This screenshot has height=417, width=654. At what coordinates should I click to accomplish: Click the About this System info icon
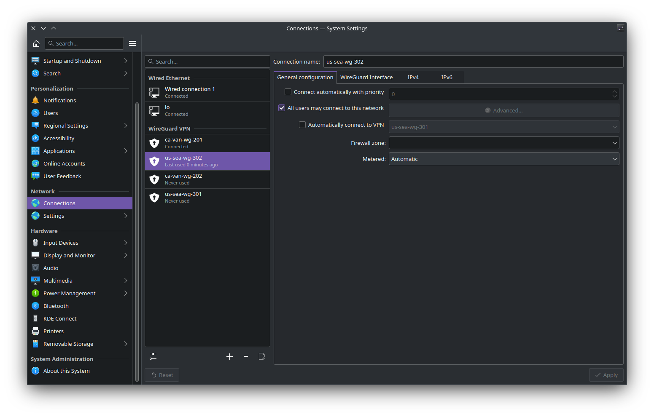point(35,371)
